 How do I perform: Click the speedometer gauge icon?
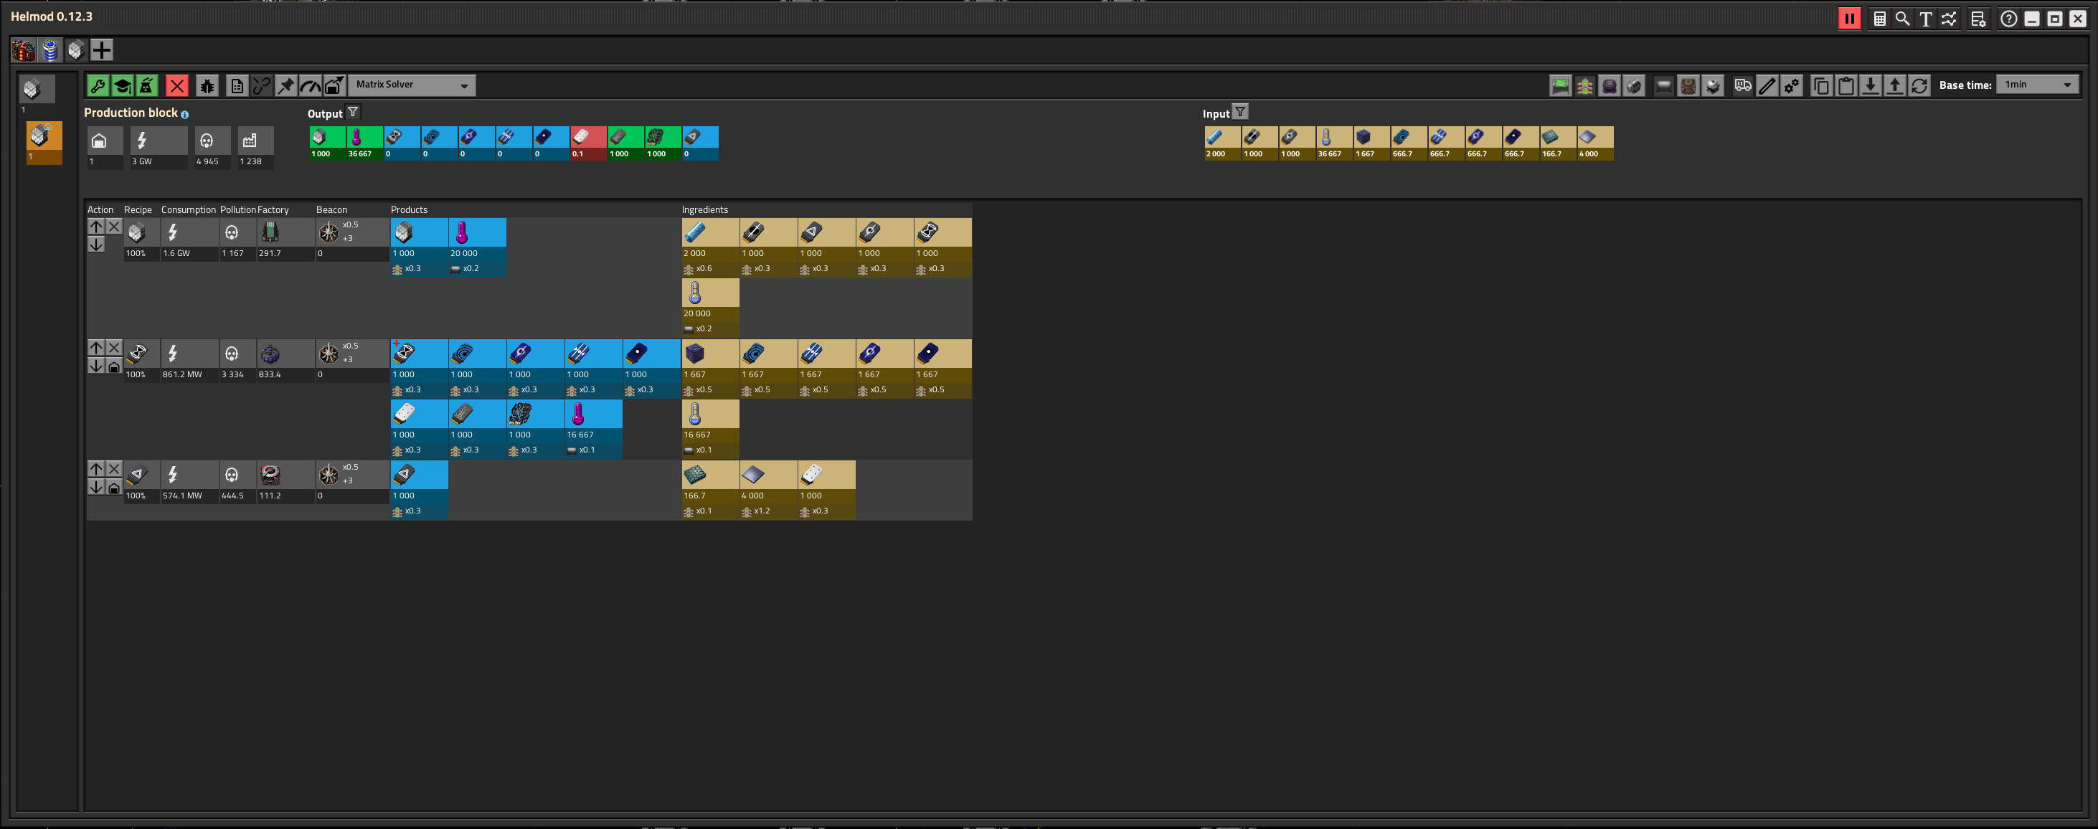[x=311, y=85]
